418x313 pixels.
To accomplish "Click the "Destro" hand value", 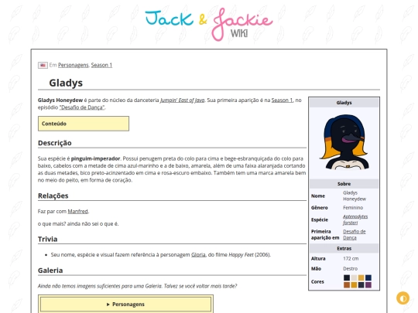I will (x=350, y=268).
